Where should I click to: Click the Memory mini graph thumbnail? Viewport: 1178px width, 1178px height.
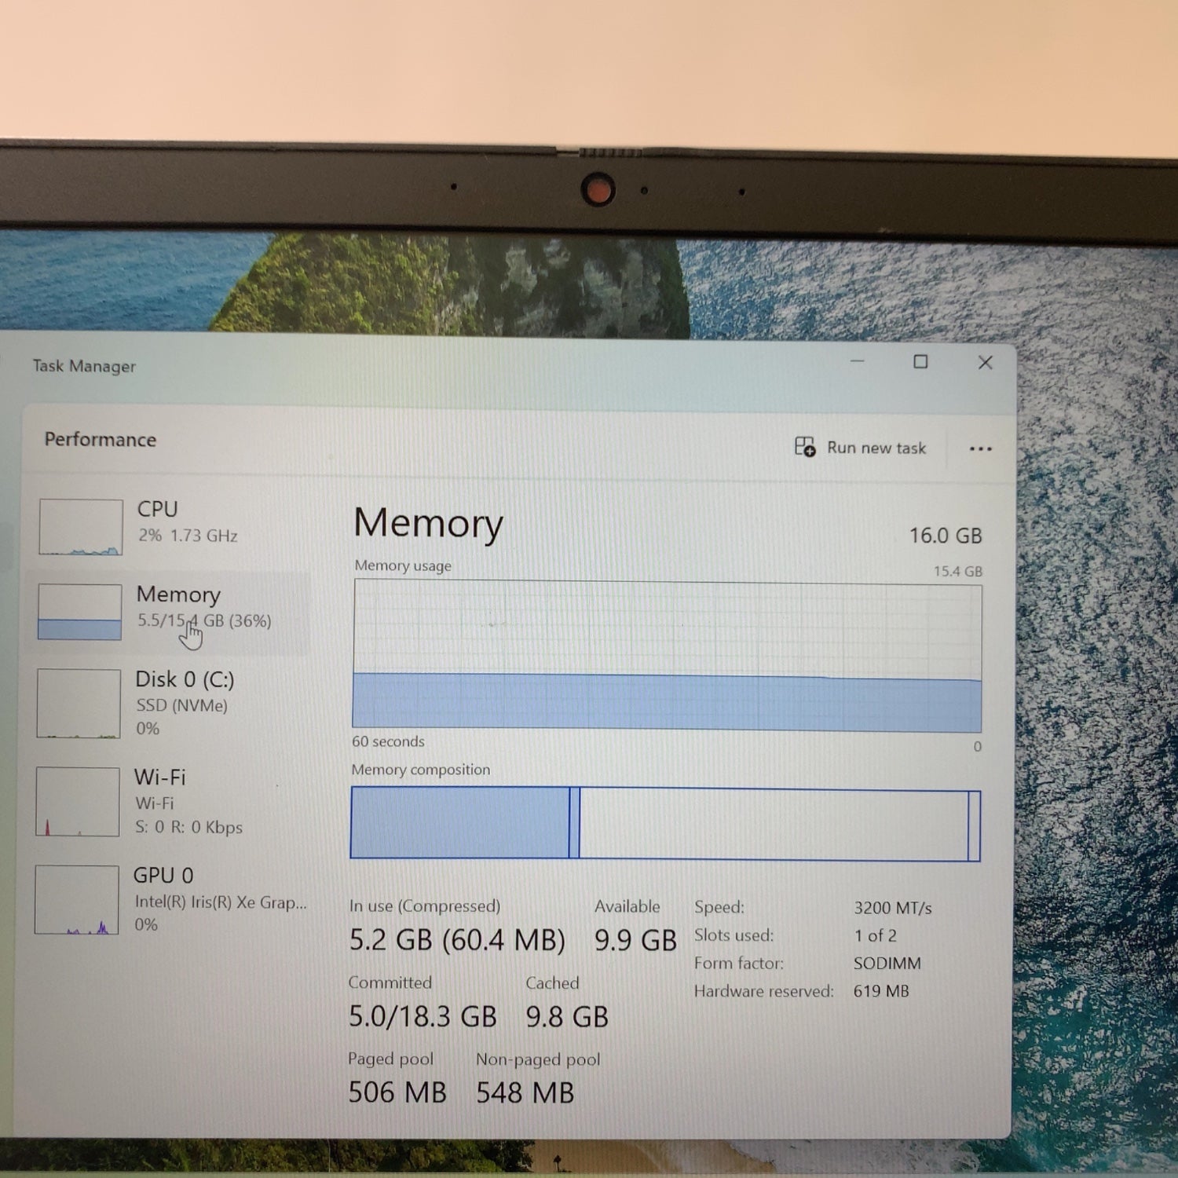[79, 612]
